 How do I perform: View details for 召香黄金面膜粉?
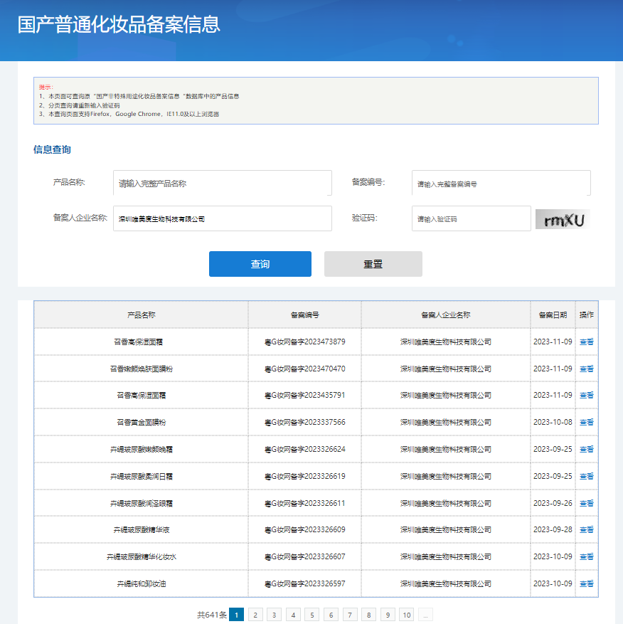coord(586,422)
